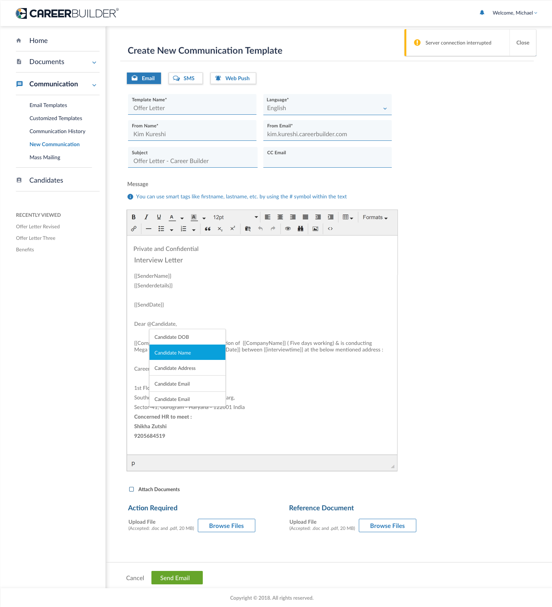Center align the message text
Image resolution: width=552 pixels, height=607 pixels.
(280, 217)
